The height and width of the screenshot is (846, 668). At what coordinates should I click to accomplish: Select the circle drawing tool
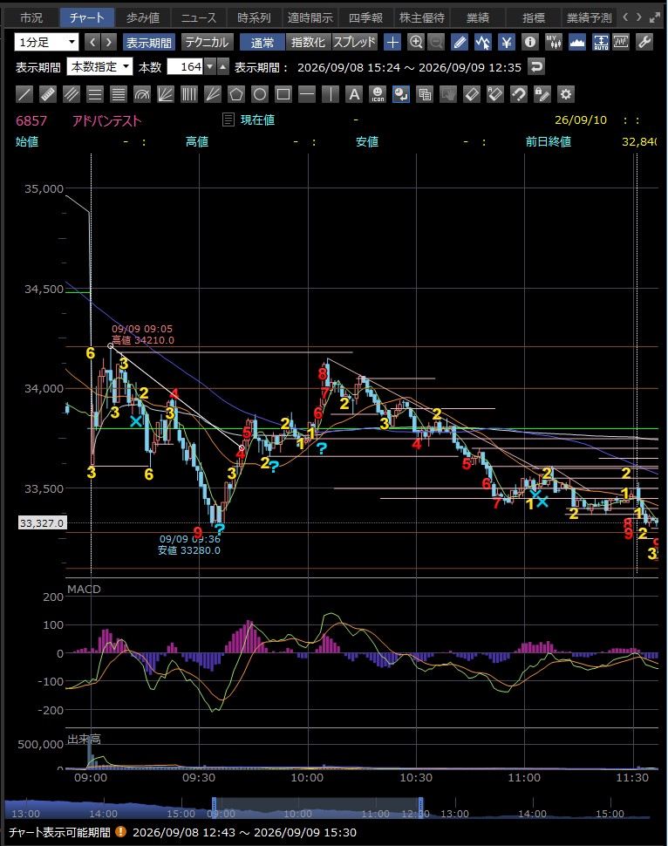tap(260, 95)
